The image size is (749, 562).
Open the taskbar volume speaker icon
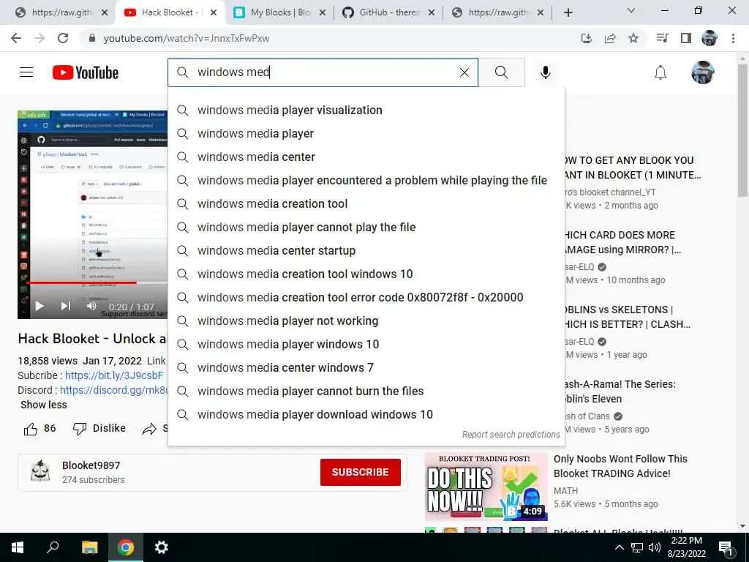pyautogui.click(x=655, y=547)
